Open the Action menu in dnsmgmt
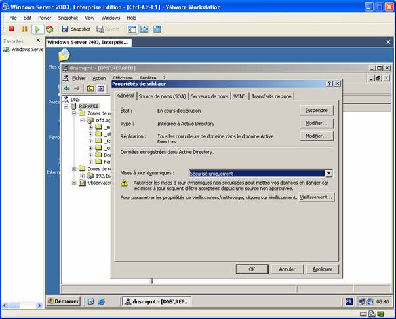This screenshot has height=319, width=396. pos(99,78)
